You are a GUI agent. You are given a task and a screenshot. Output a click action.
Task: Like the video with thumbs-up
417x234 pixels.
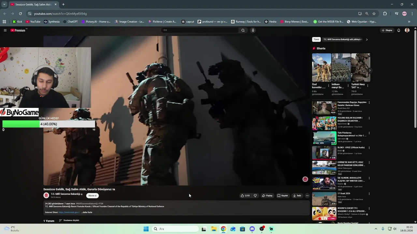click(245, 196)
